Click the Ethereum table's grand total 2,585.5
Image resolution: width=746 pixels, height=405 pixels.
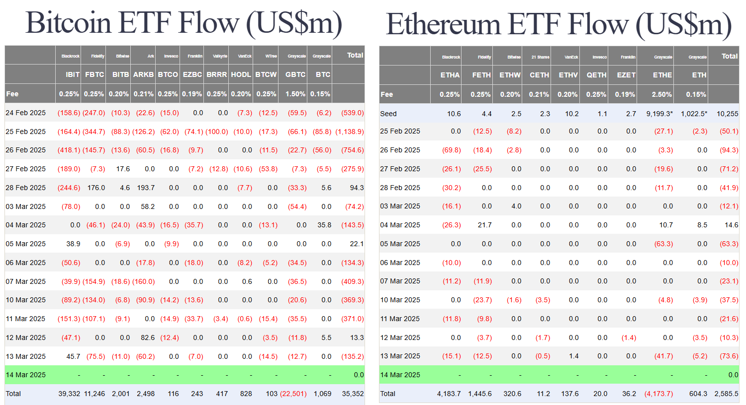click(726, 394)
